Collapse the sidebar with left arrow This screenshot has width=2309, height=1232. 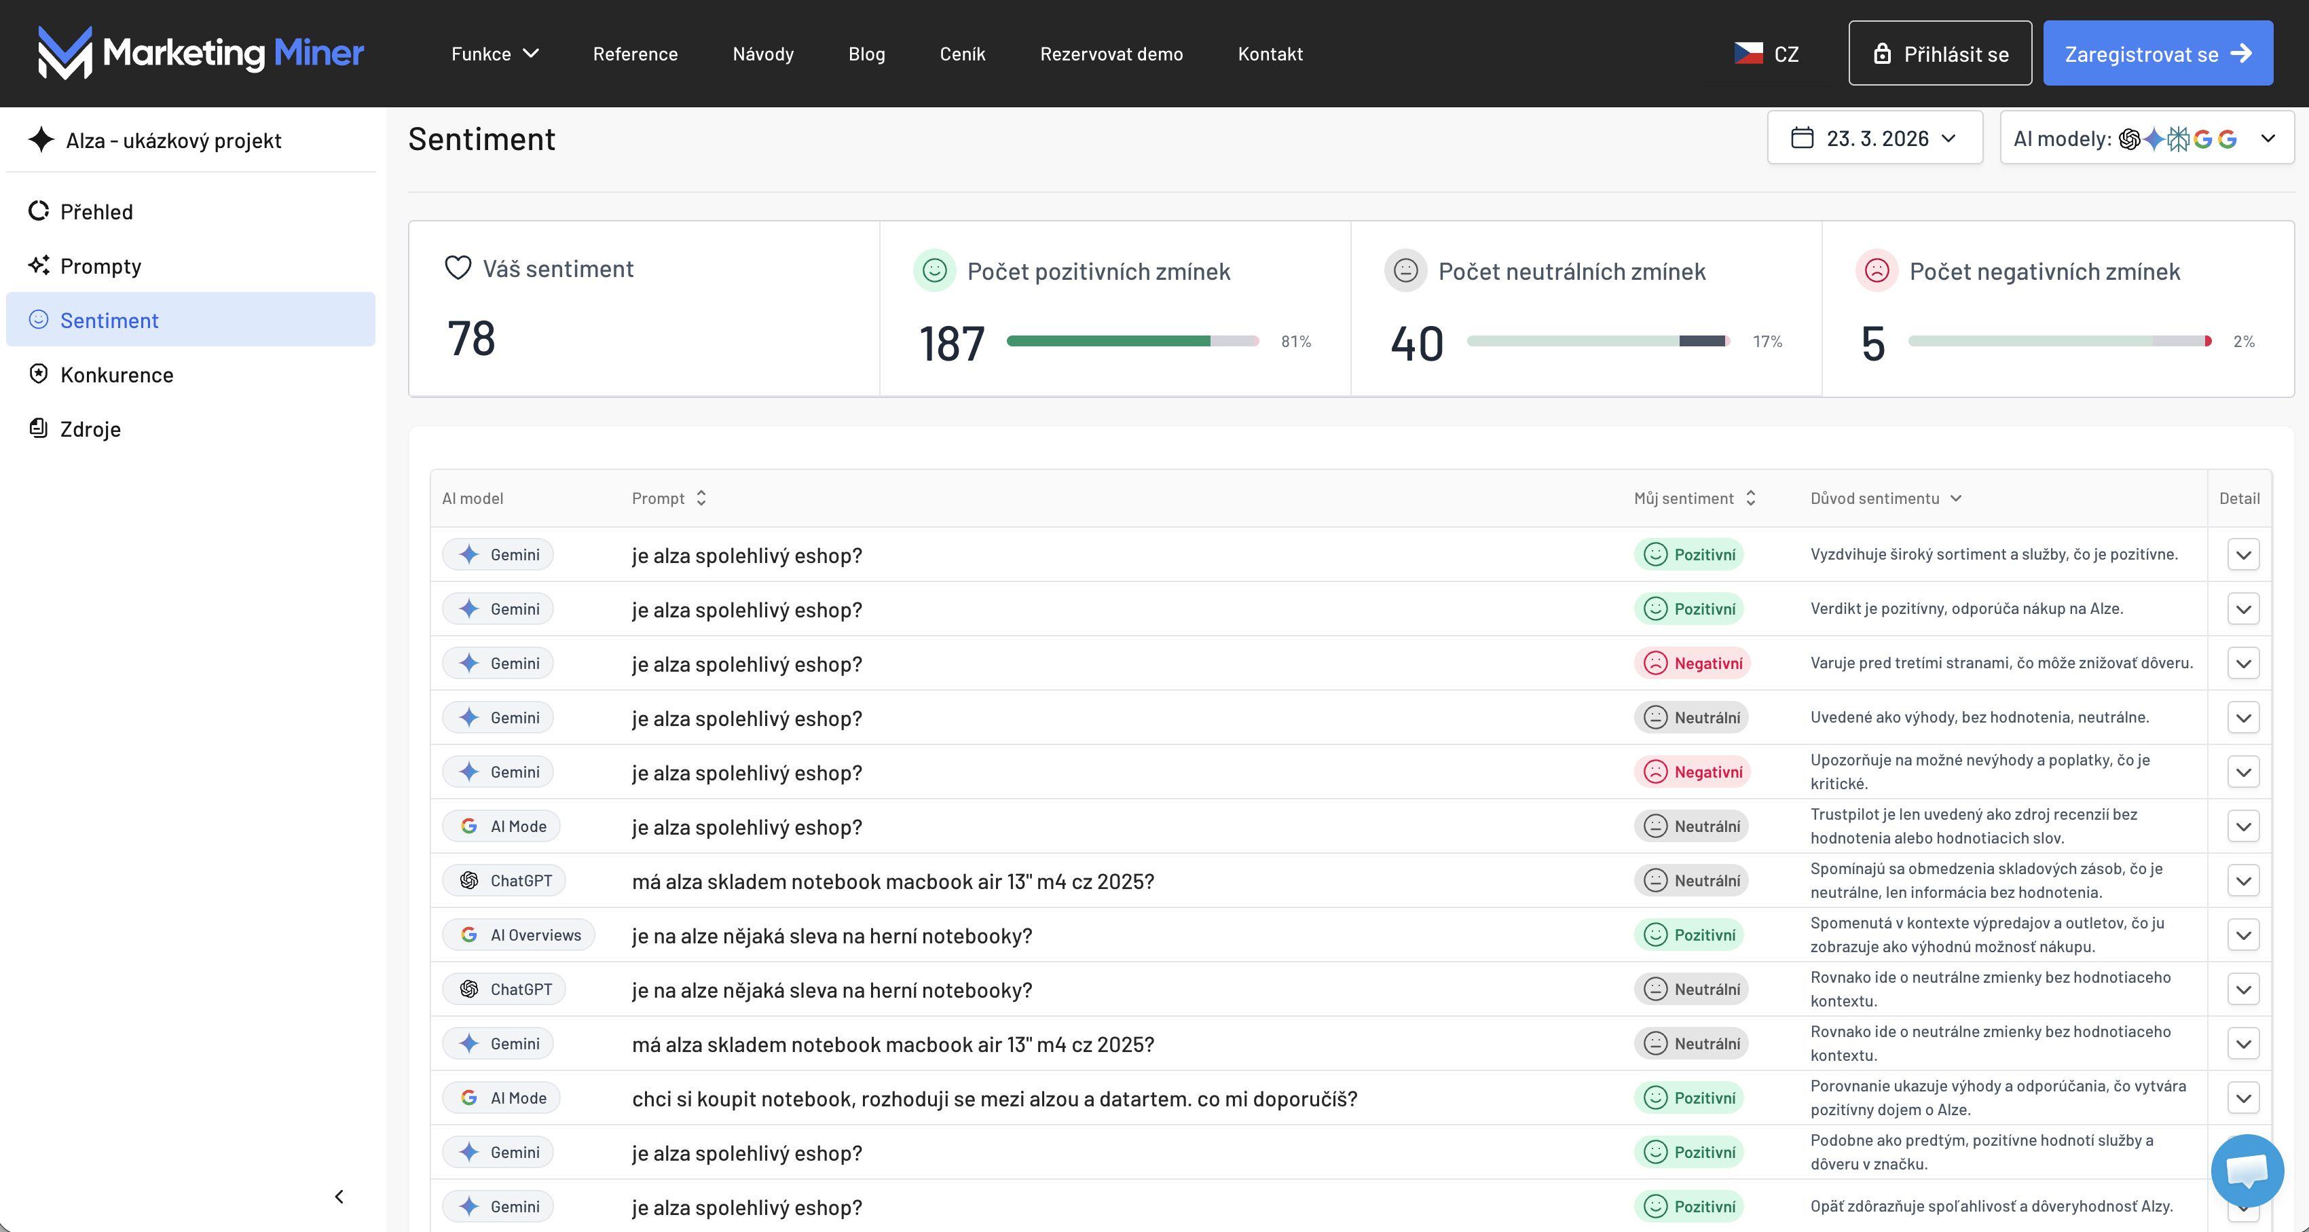(x=339, y=1196)
